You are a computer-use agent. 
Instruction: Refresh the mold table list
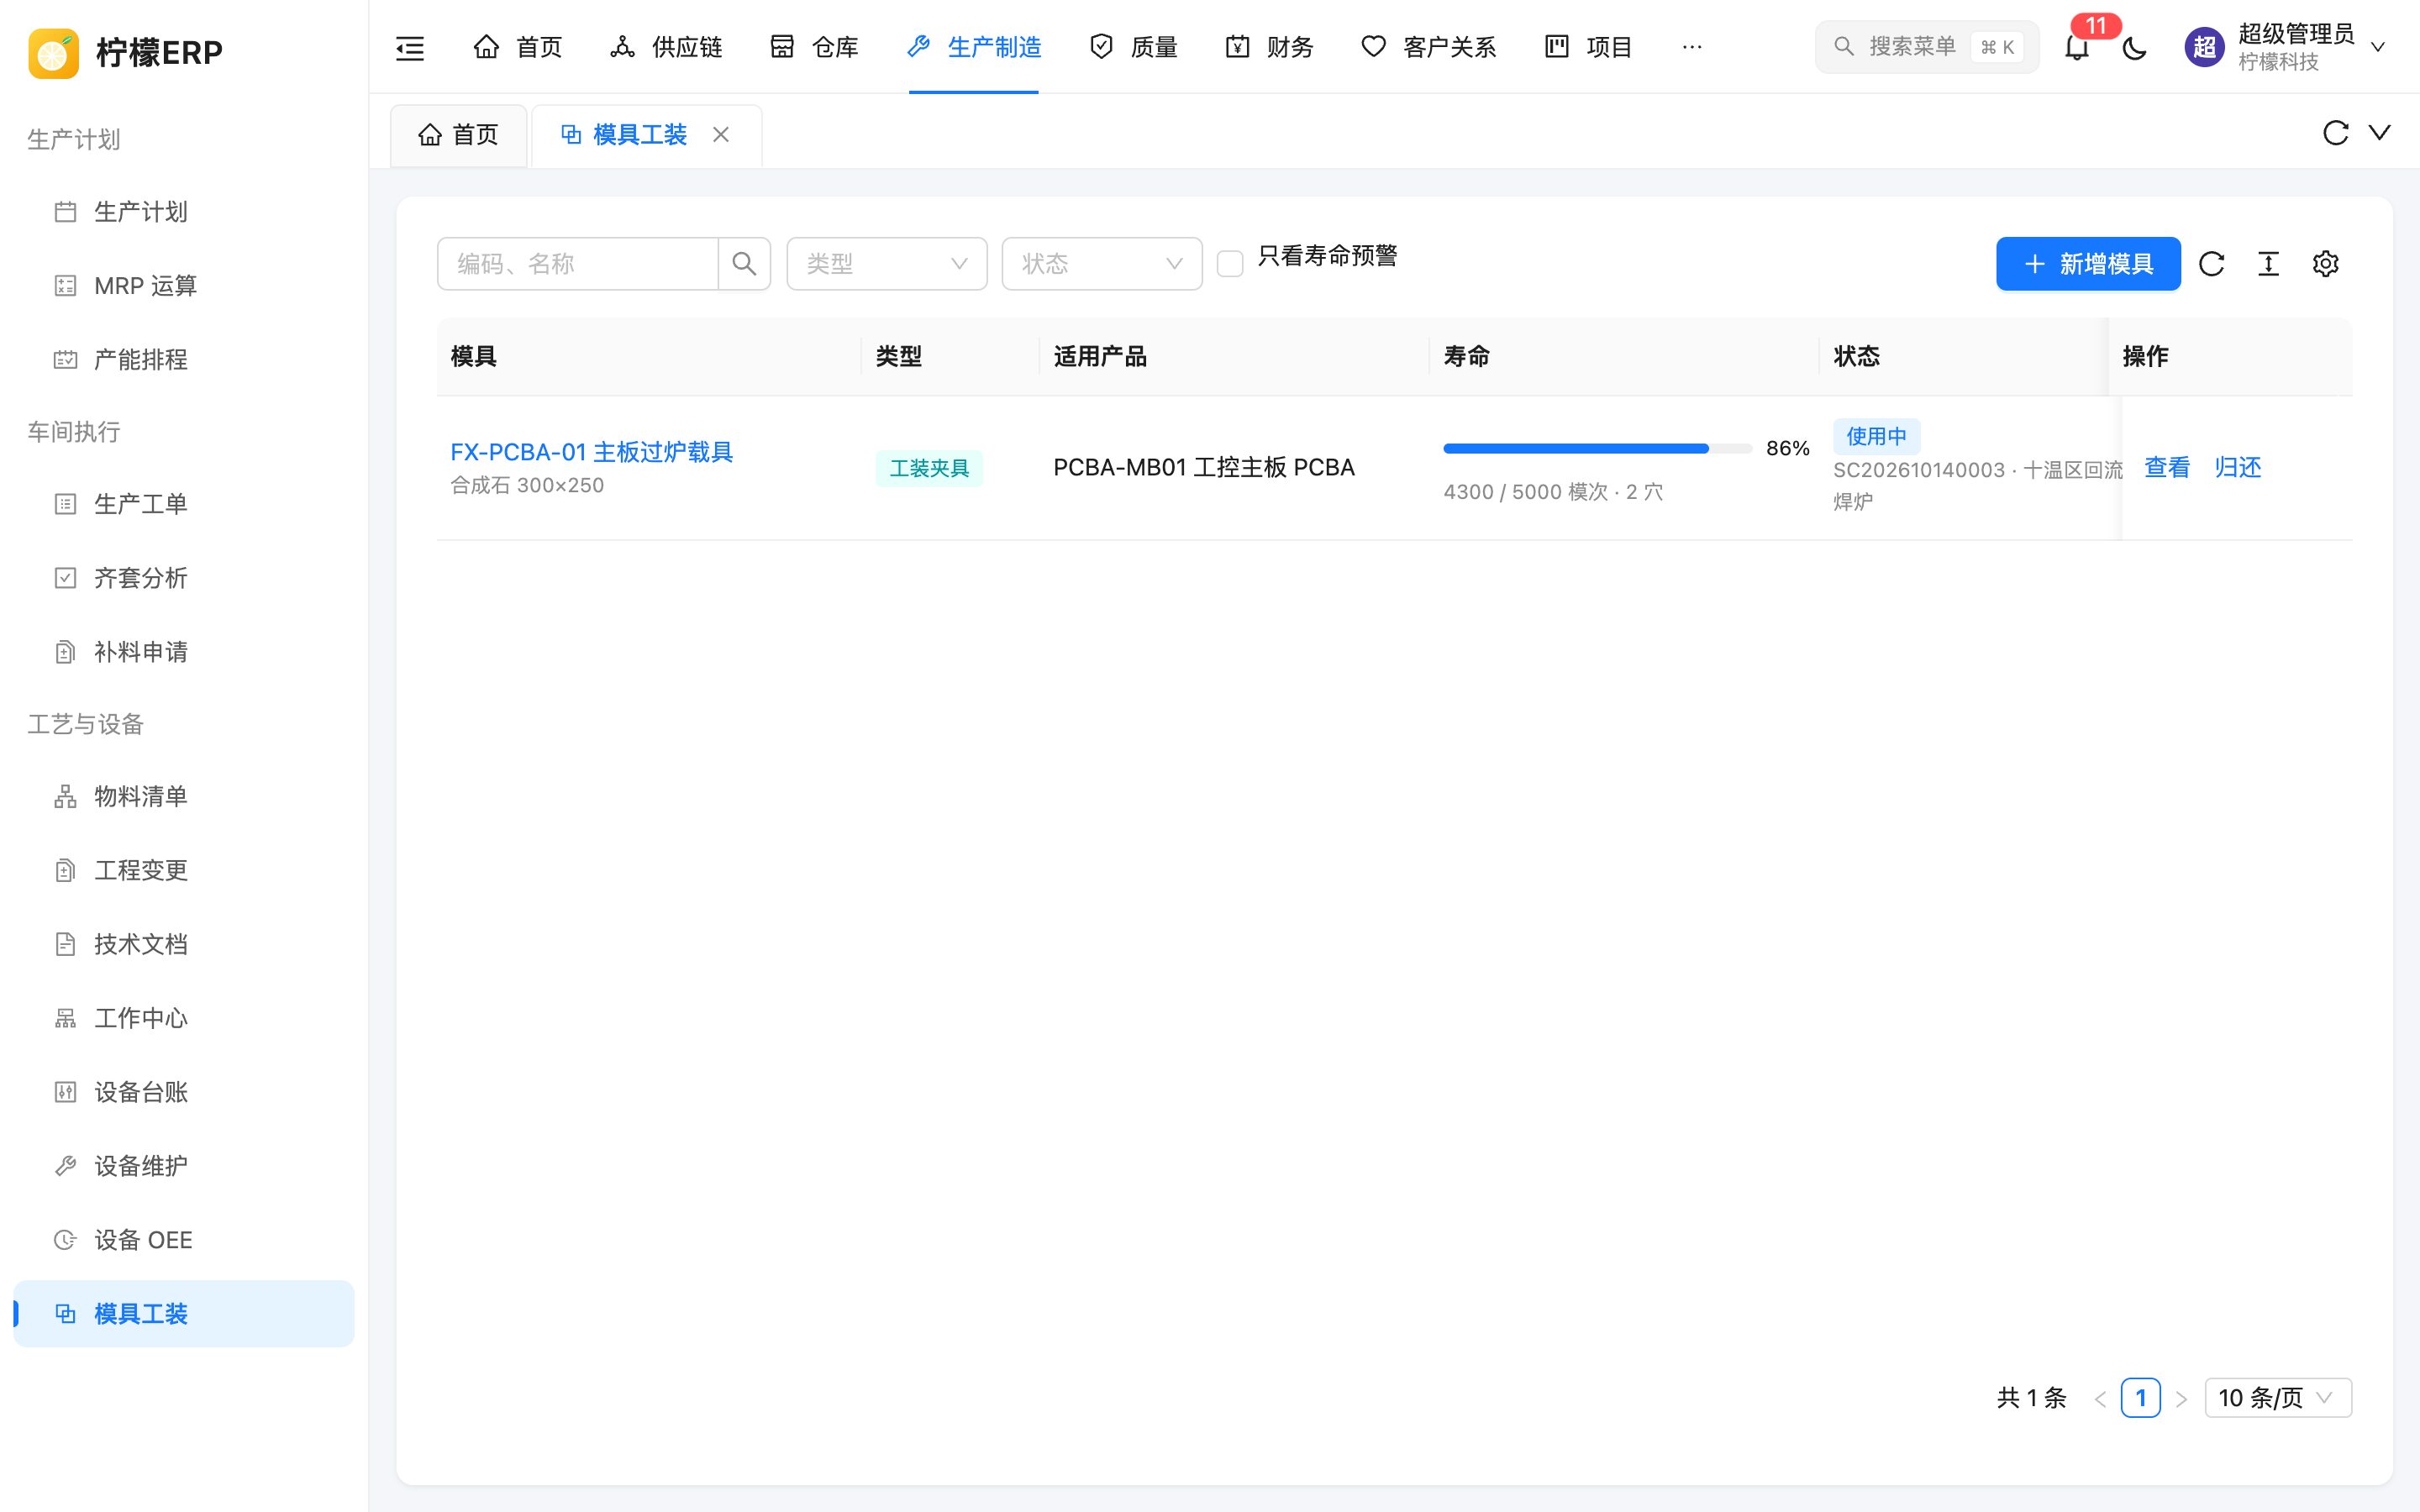tap(2212, 264)
